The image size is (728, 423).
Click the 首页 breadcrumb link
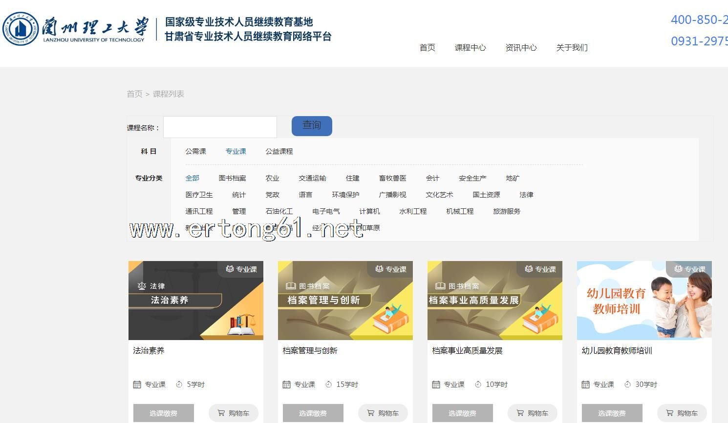(x=134, y=94)
